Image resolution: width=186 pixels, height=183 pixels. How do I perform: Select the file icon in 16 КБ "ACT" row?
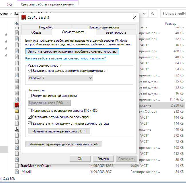point(17,45)
